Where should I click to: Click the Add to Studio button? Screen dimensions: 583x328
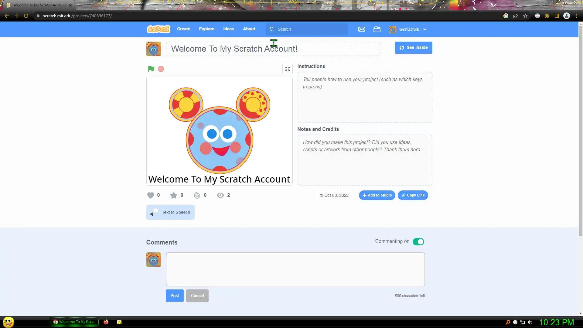click(x=377, y=195)
